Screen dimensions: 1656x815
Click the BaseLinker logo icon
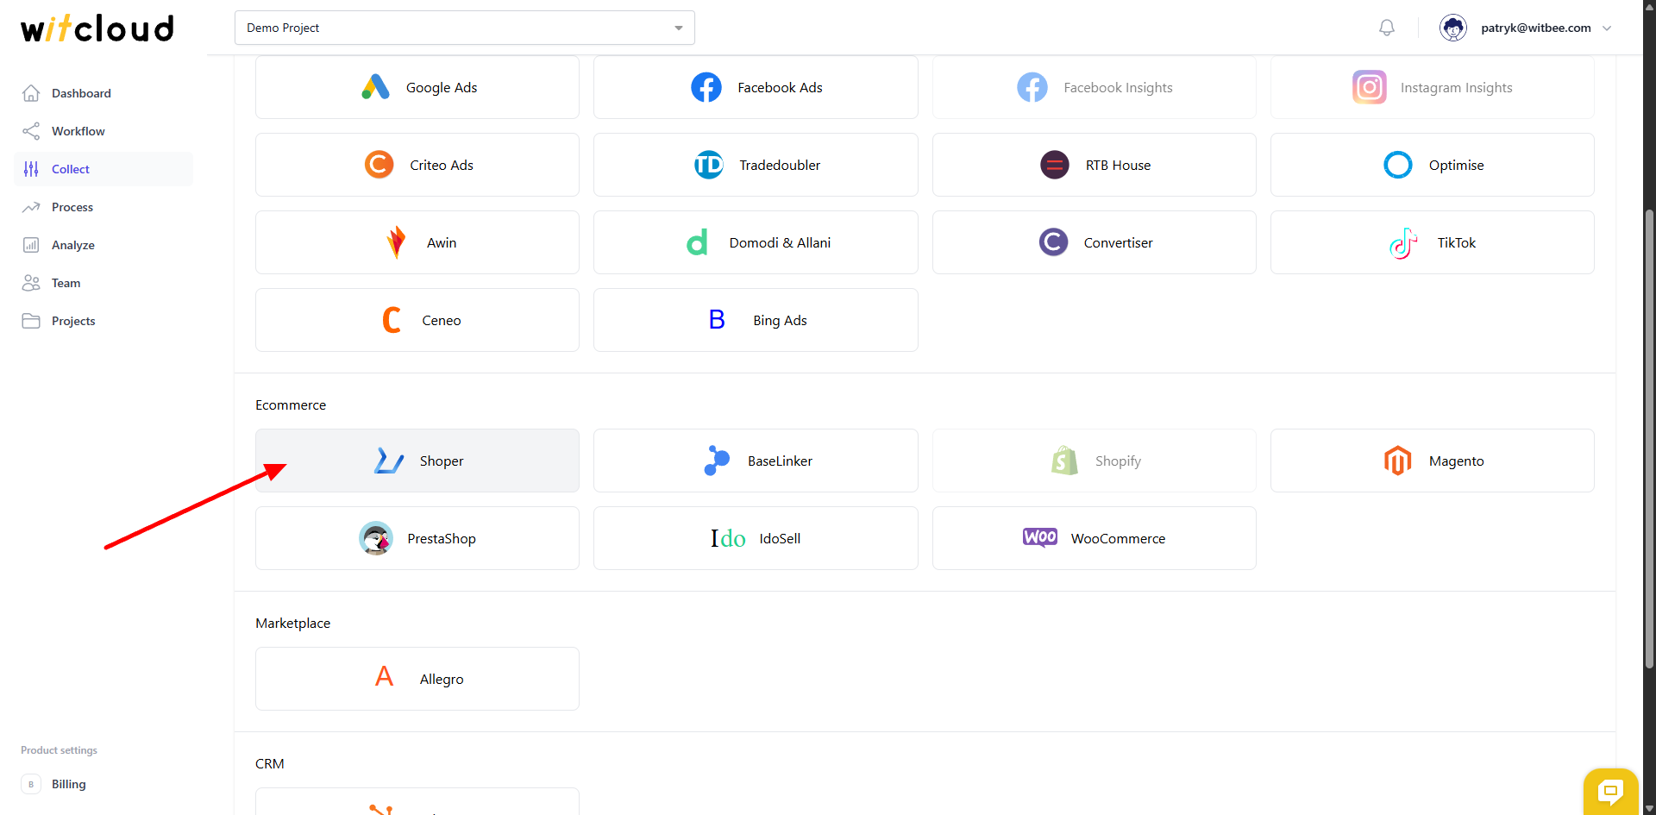[717, 461]
